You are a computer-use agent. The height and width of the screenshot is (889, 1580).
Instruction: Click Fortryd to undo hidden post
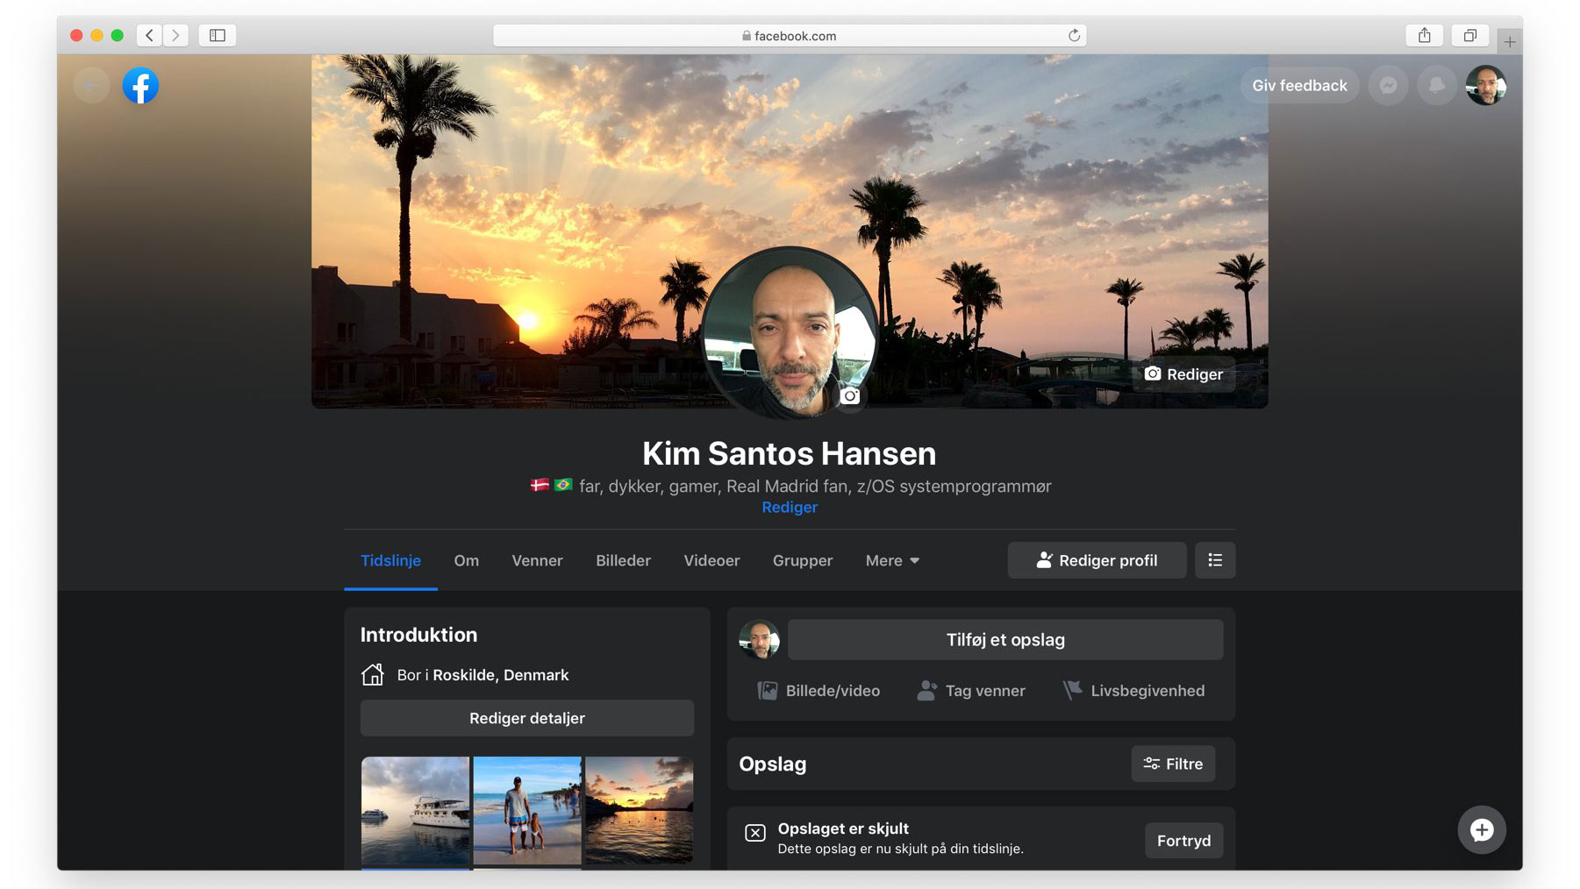(1183, 841)
